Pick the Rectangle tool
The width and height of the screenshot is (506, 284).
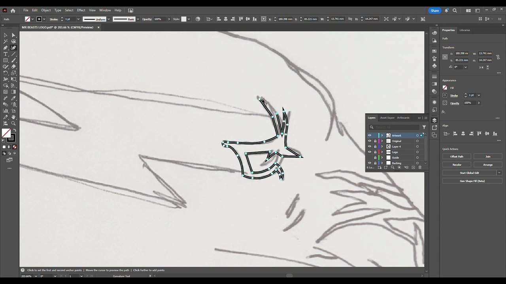pos(6,60)
